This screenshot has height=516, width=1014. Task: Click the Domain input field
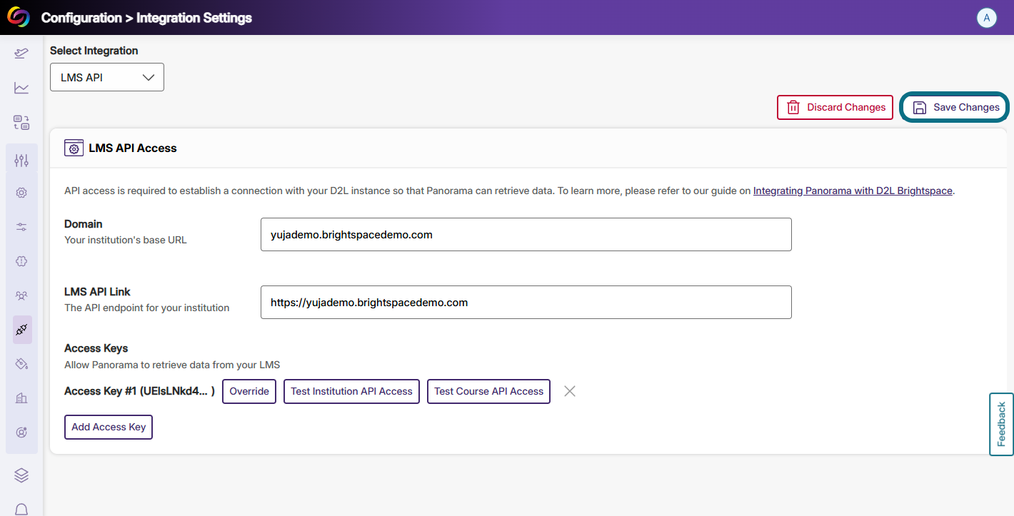click(526, 234)
